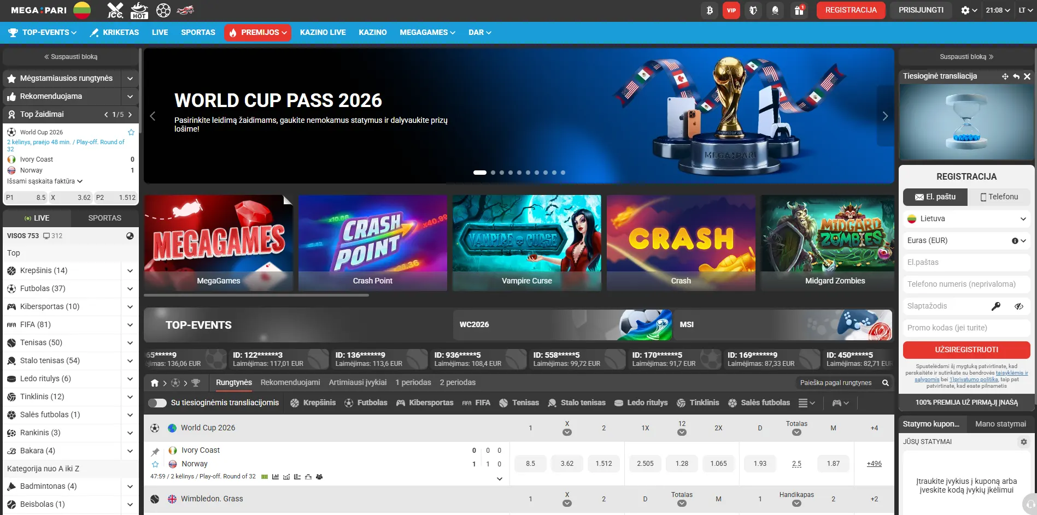Image resolution: width=1037 pixels, height=515 pixels.
Task: Open the MEGAGAMES menu
Action: [427, 33]
